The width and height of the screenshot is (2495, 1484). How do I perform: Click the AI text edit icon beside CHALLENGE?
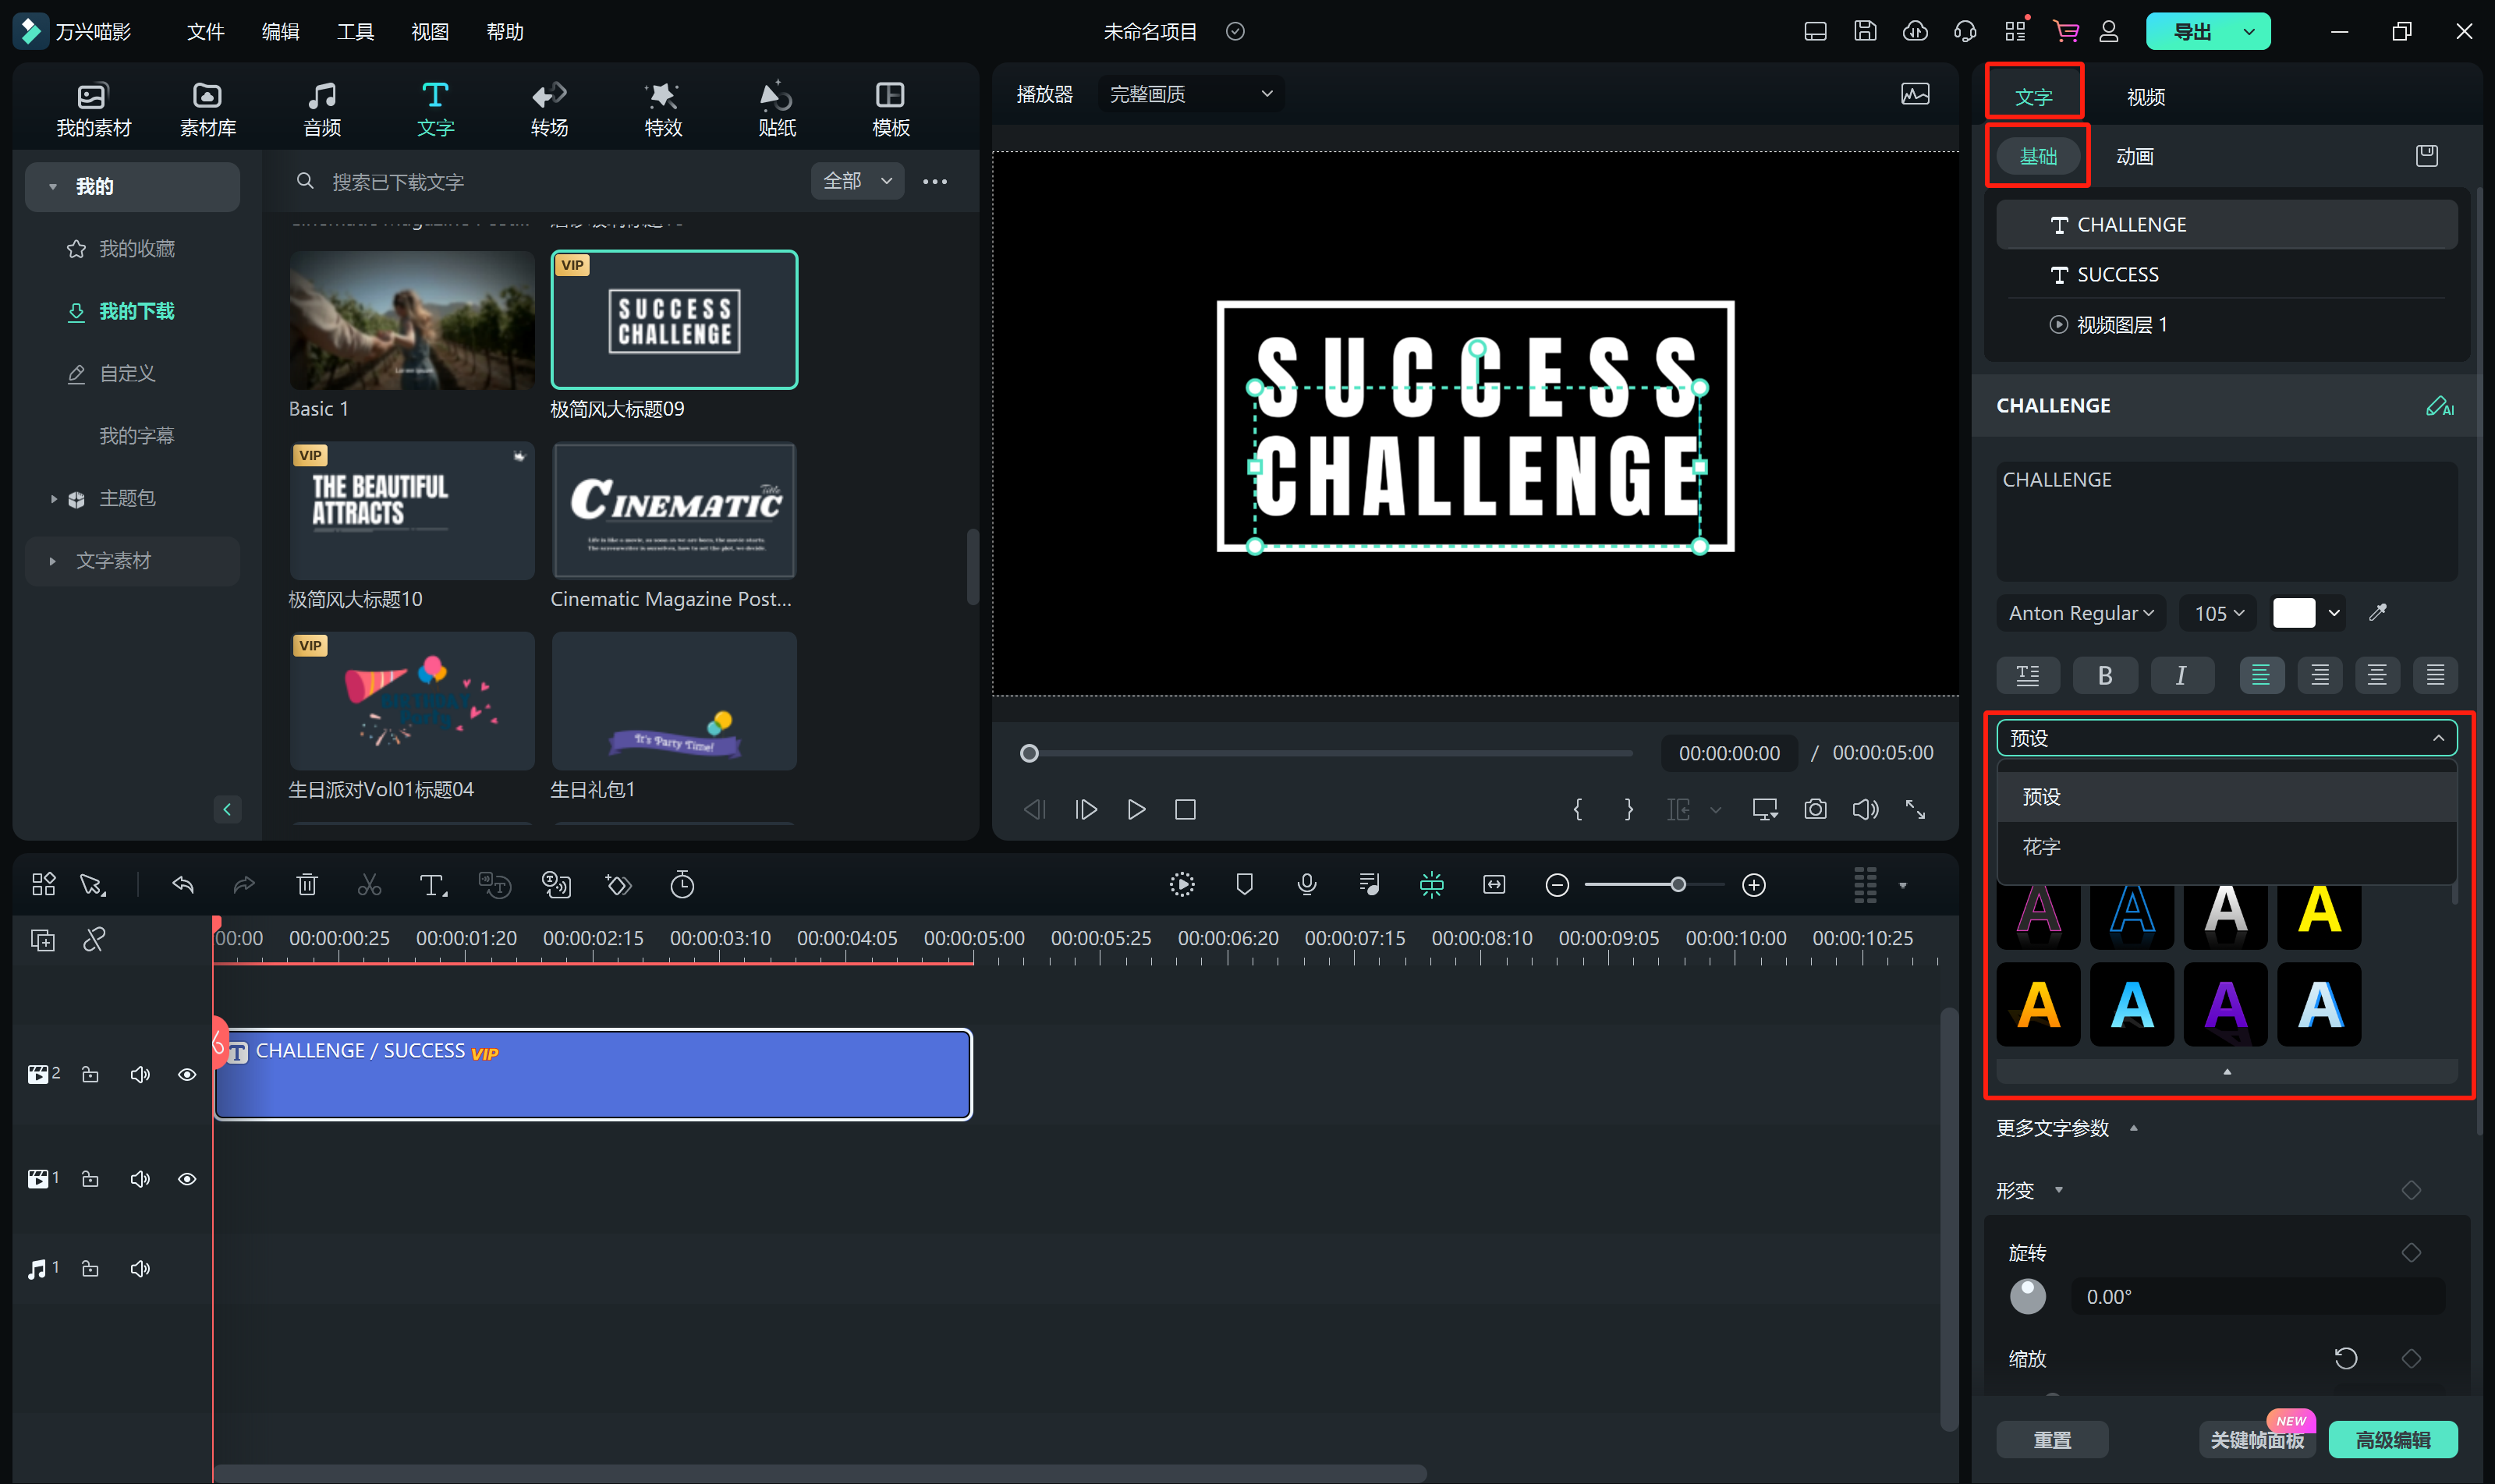(2439, 406)
